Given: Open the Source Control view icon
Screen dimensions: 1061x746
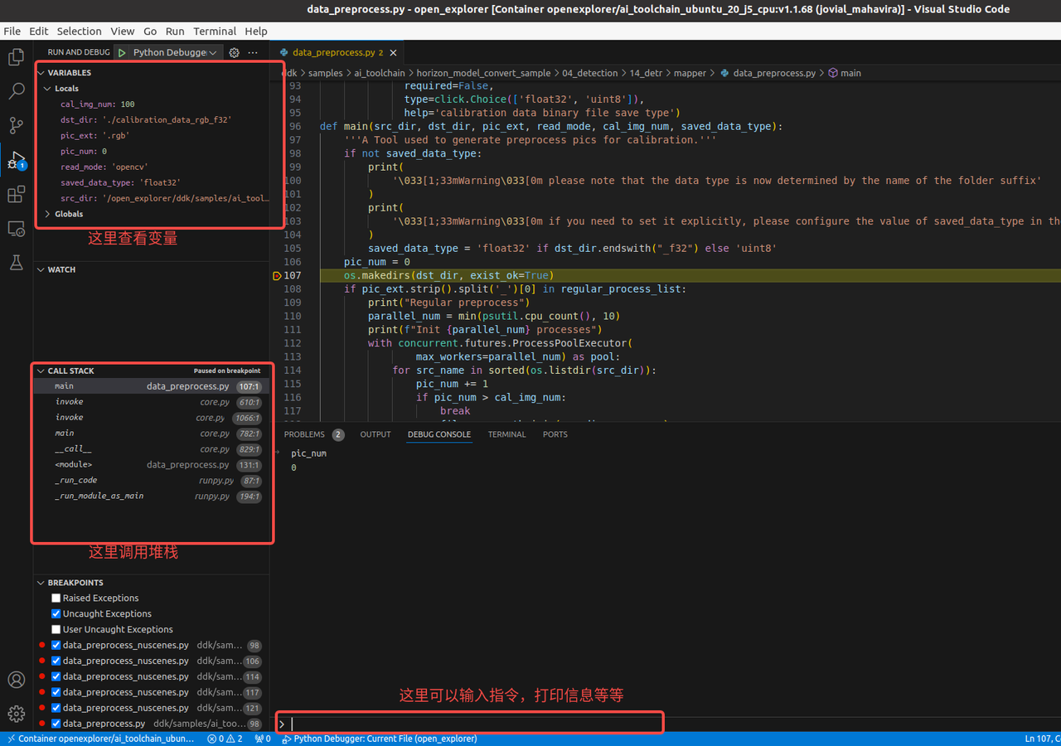Looking at the screenshot, I should click(x=16, y=125).
